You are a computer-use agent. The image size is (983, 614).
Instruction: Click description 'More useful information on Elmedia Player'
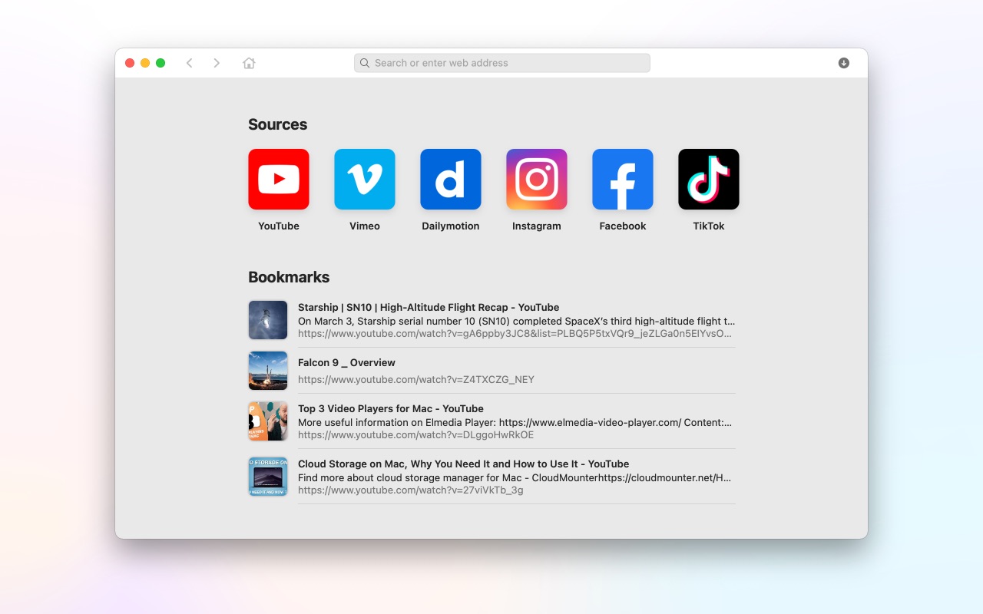(x=515, y=422)
